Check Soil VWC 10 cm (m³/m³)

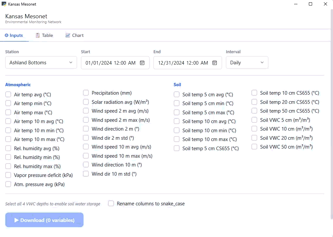[x=254, y=129]
